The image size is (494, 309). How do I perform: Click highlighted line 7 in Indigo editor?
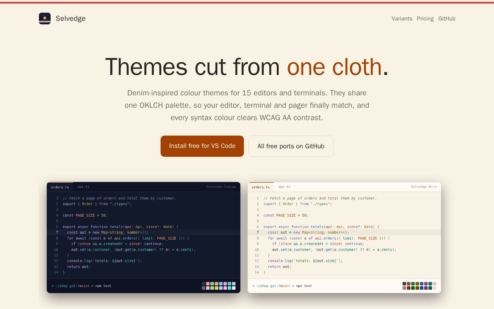[x=144, y=233]
